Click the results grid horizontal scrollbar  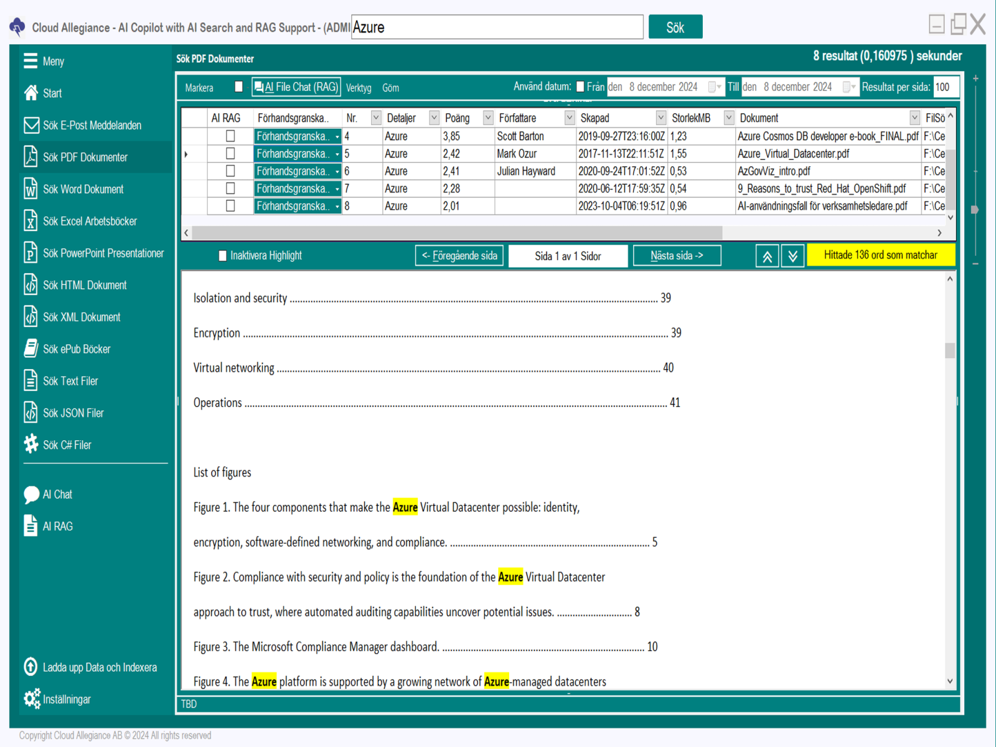pyautogui.click(x=458, y=233)
